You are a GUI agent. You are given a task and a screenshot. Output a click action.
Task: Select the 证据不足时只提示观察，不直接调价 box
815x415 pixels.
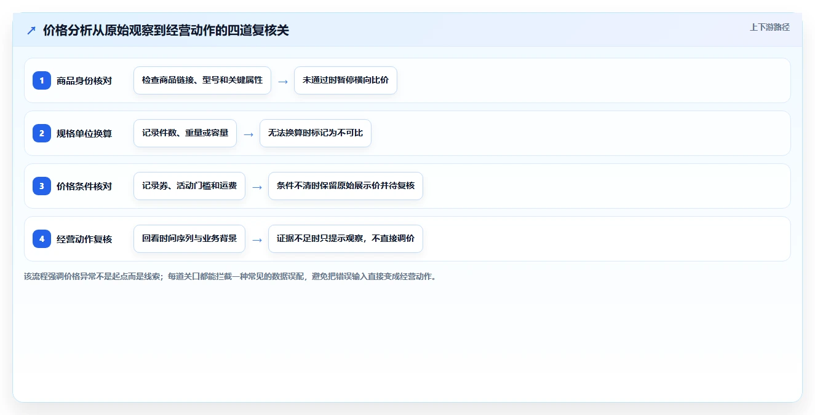coord(346,239)
